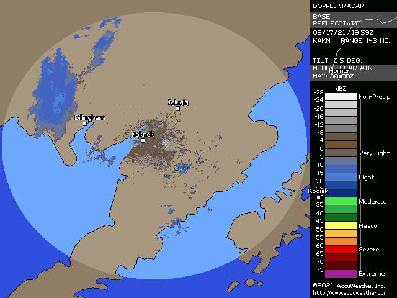
Task: Click the Naknek city marker square
Action: click(143, 140)
